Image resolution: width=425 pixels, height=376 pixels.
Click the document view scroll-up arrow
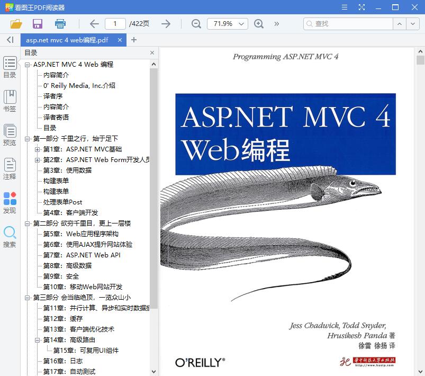[420, 51]
